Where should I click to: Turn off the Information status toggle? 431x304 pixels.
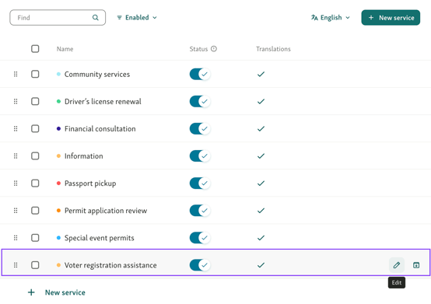pos(200,156)
